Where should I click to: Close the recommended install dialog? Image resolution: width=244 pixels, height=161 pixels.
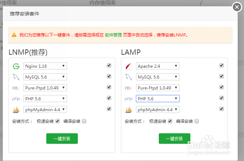(x=237, y=7)
